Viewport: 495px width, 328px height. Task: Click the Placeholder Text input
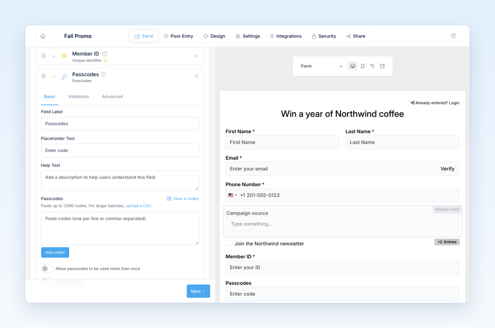(120, 150)
